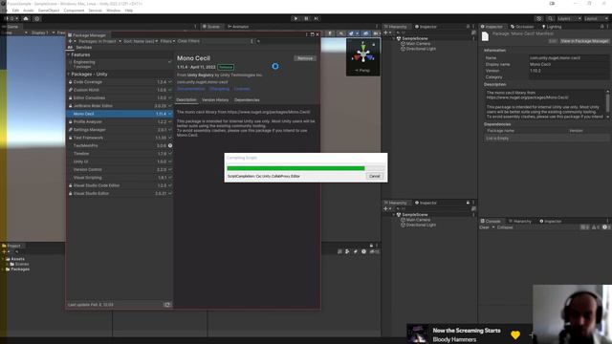The width and height of the screenshot is (612, 344).
Task: Open the Licenses link for Mono Cecil
Action: tap(242, 89)
